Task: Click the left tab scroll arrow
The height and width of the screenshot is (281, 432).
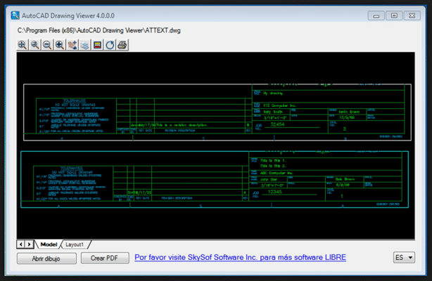Action: tap(21, 244)
